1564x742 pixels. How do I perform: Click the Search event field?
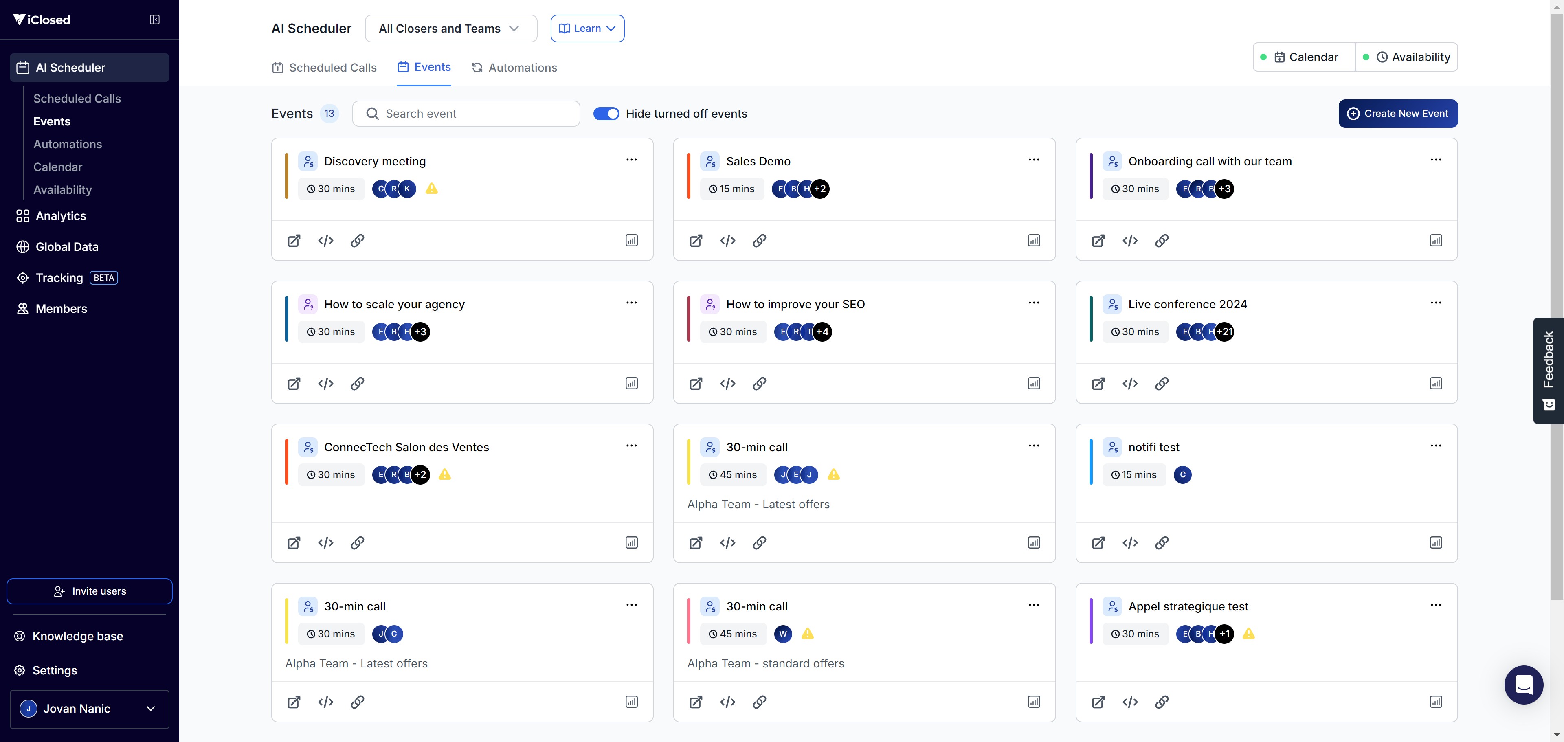point(466,114)
